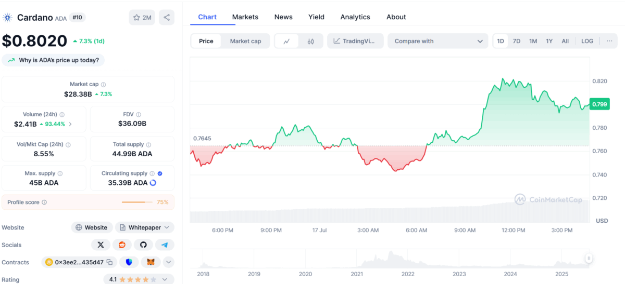Open Cardano's X social link

coord(101,245)
